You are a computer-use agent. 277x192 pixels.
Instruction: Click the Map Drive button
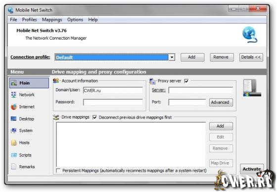point(221,163)
